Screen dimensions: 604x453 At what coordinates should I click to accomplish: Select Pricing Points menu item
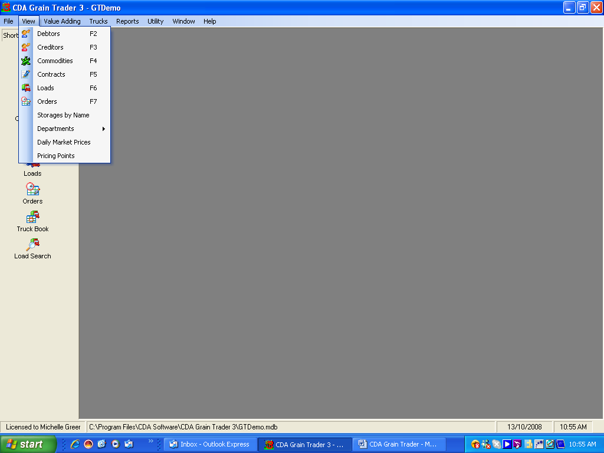point(56,156)
